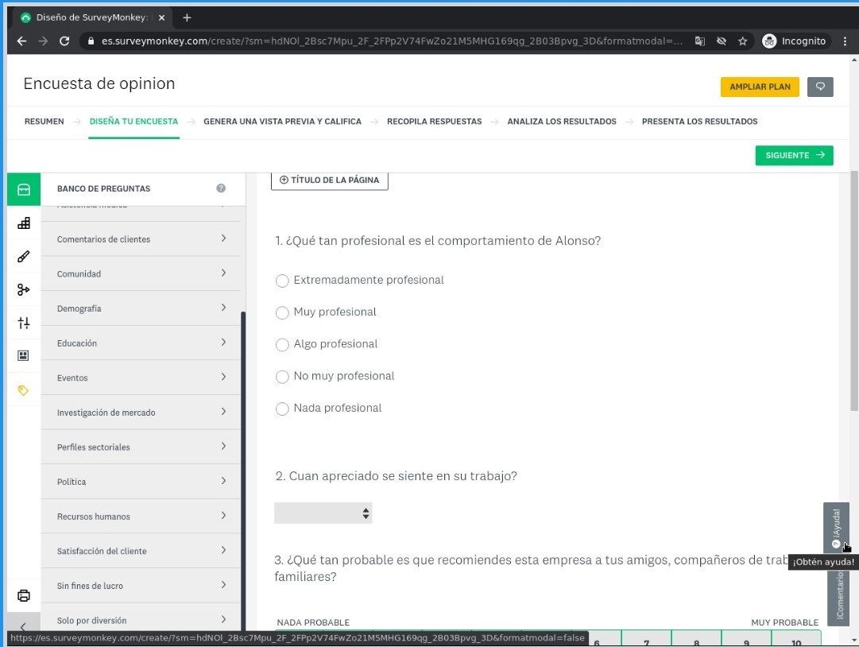859x647 pixels.
Task: Click the translate page icon
Action: pyautogui.click(x=699, y=41)
